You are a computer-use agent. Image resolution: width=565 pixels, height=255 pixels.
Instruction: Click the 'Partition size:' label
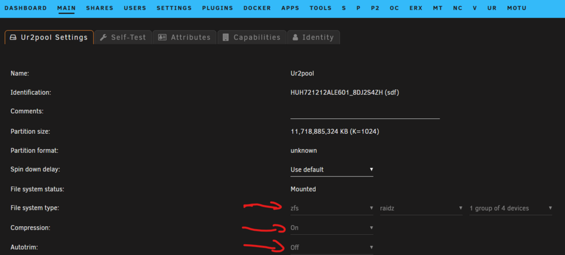(x=31, y=131)
